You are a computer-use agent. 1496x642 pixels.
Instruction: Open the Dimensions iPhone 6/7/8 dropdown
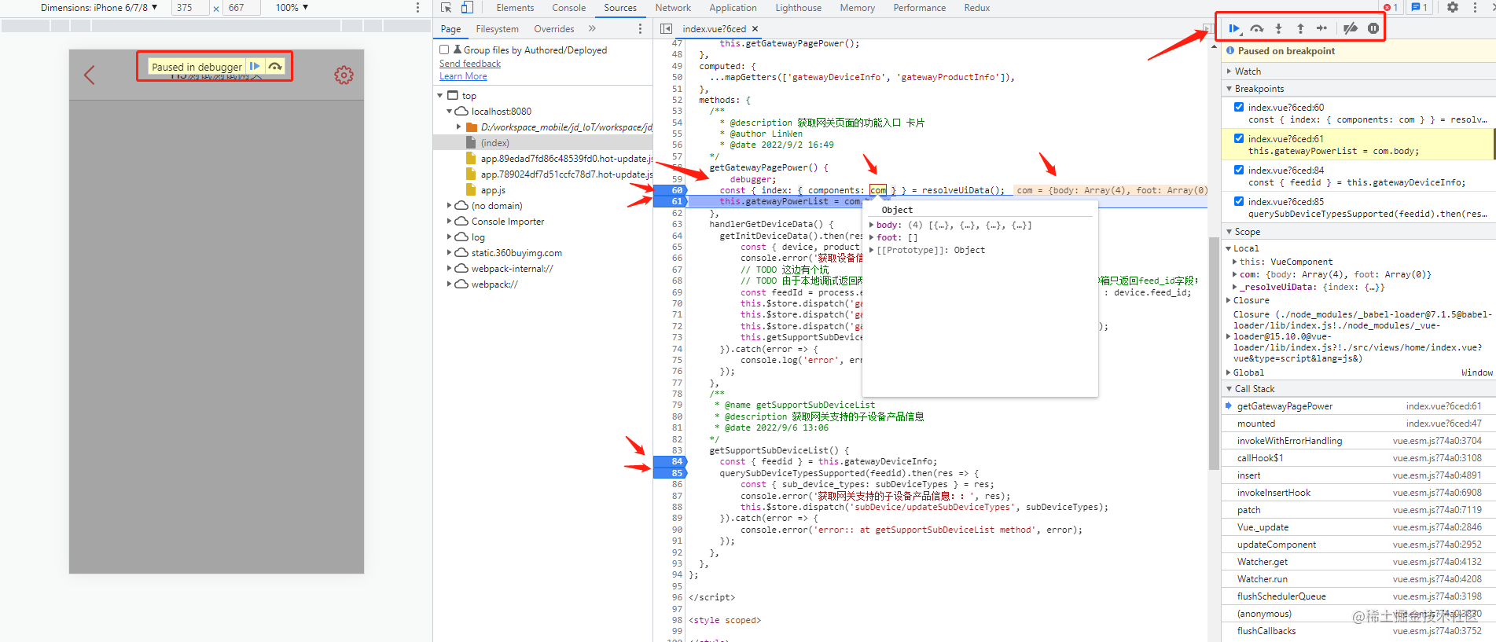[x=99, y=8]
